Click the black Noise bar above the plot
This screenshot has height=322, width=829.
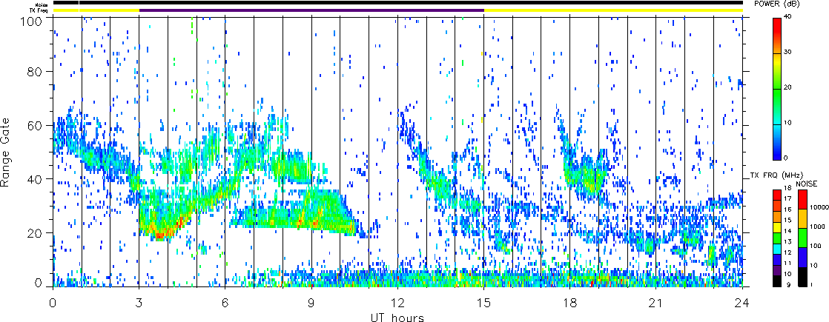[x=398, y=3]
